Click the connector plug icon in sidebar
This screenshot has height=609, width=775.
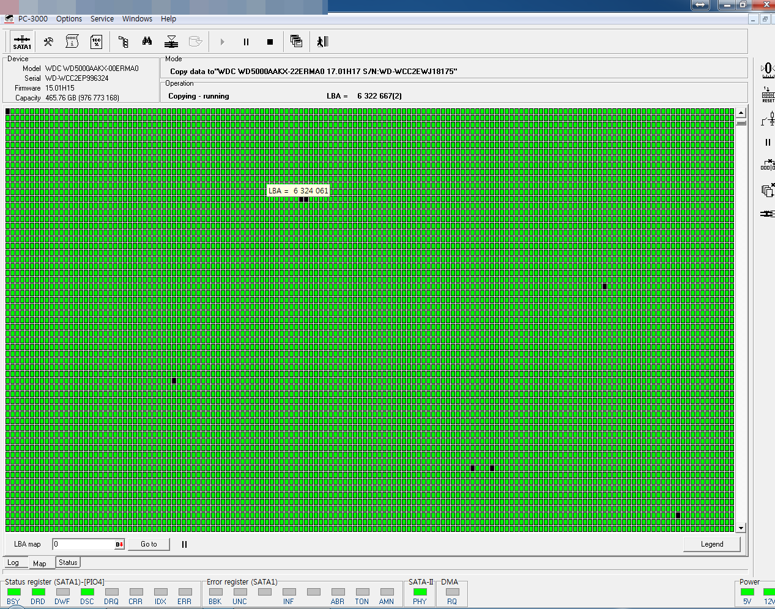(x=768, y=214)
